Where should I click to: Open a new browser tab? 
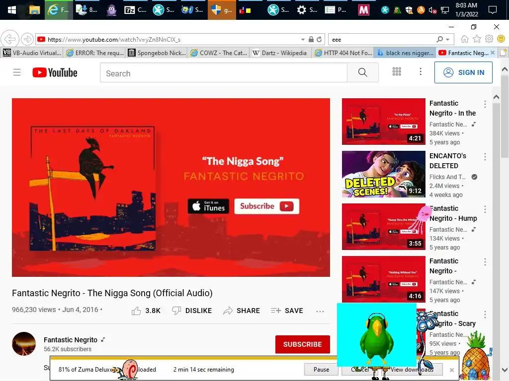pos(503,53)
